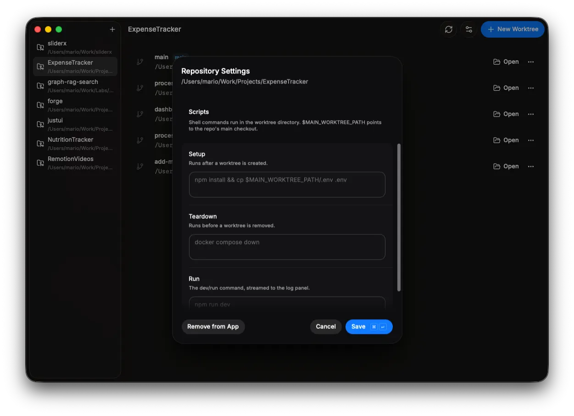Select the forge repository in the sidebar
The image size is (574, 416).
pyautogui.click(x=75, y=105)
